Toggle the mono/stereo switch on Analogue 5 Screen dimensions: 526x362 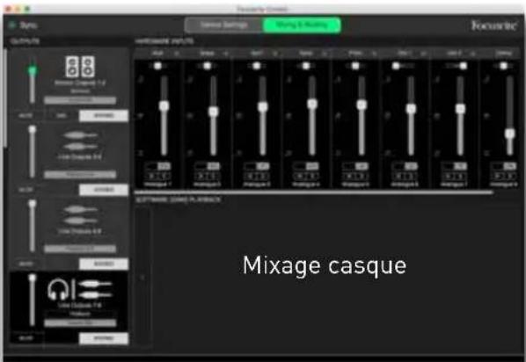coord(355,166)
